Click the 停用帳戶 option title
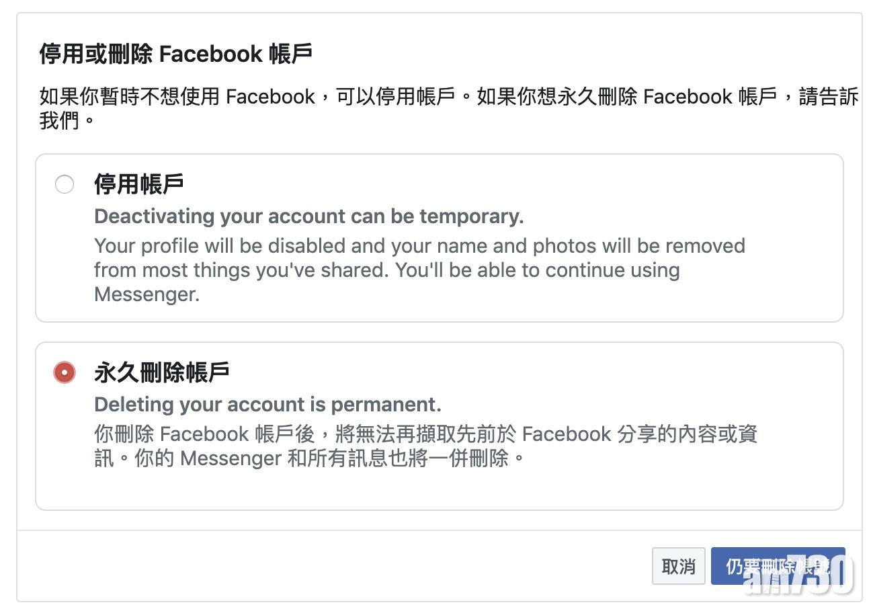 (139, 184)
